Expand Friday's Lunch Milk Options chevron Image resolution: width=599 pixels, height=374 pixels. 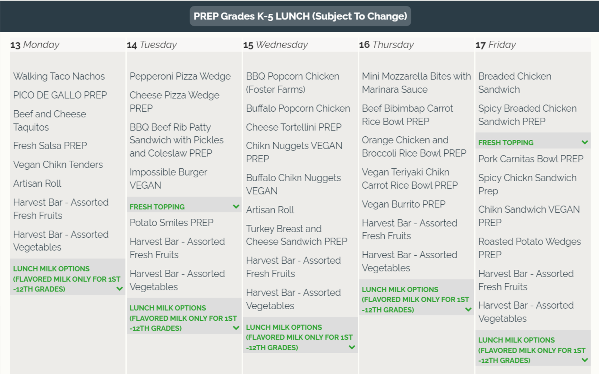[585, 360]
